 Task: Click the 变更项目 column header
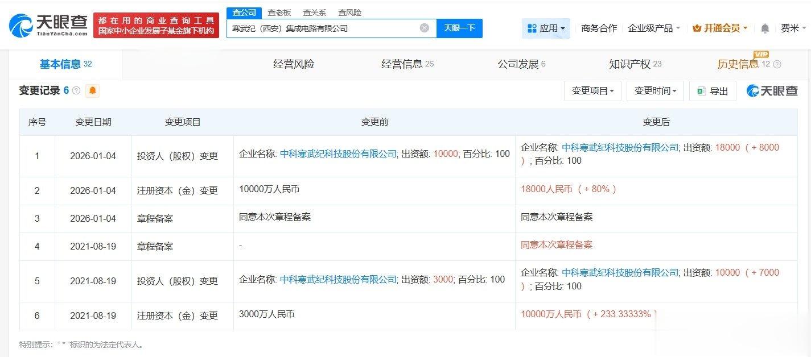(183, 122)
